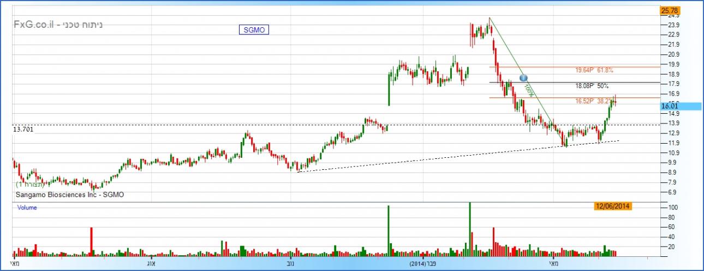Select the 38.2% Fibonacci level label
Image resolution: width=704 pixels, height=271 pixels.
[x=593, y=101]
